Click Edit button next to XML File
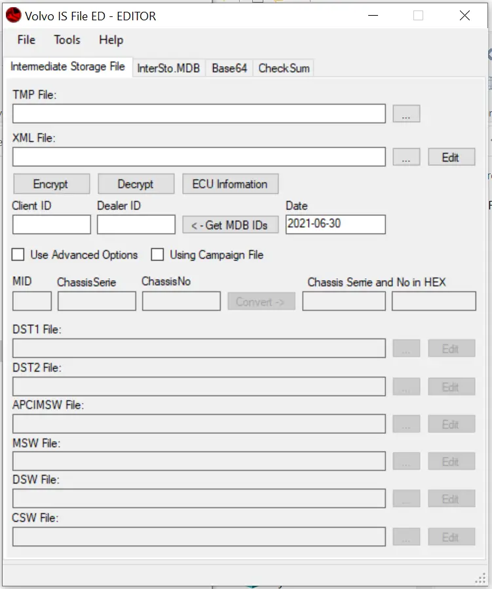Screen dimensions: 492x589 451,157
